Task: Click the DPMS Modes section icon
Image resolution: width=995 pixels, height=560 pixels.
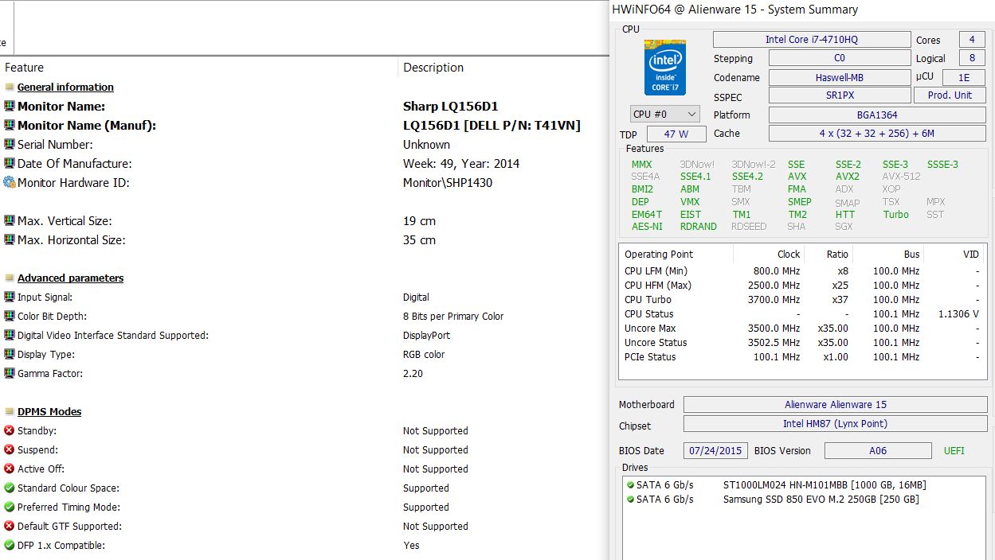Action: pyautogui.click(x=10, y=412)
